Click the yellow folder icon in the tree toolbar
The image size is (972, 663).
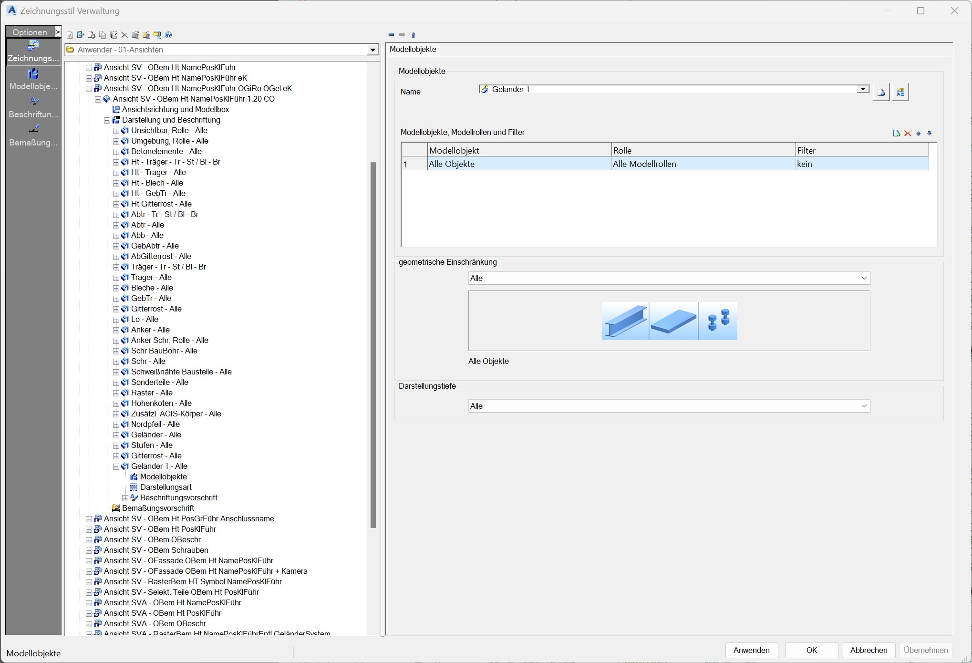click(146, 35)
